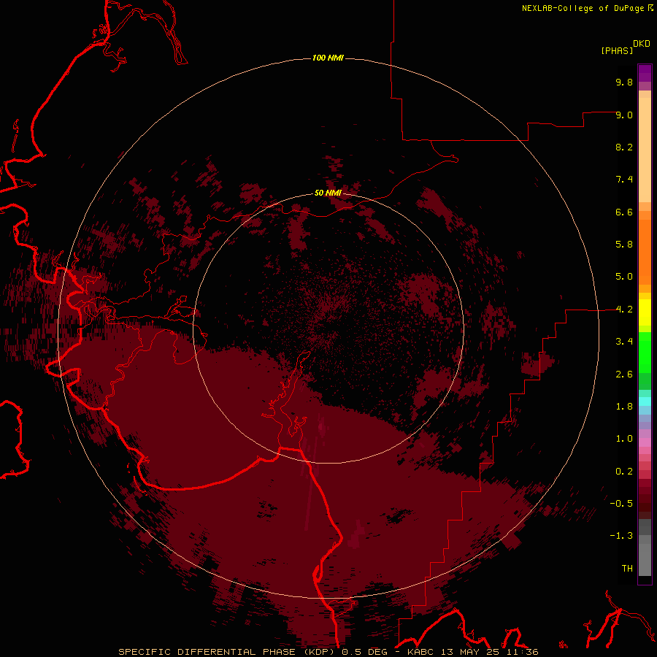Click the 6.6 scale value
The image size is (657, 657).
624,212
